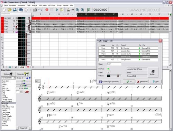Screen dimensions: 173x131
Task: Click the A-B variation arrows button
Action: tap(24, 86)
